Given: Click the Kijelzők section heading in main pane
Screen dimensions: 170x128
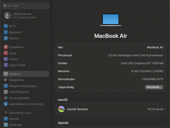Looking at the screenshot, I should click(63, 123).
